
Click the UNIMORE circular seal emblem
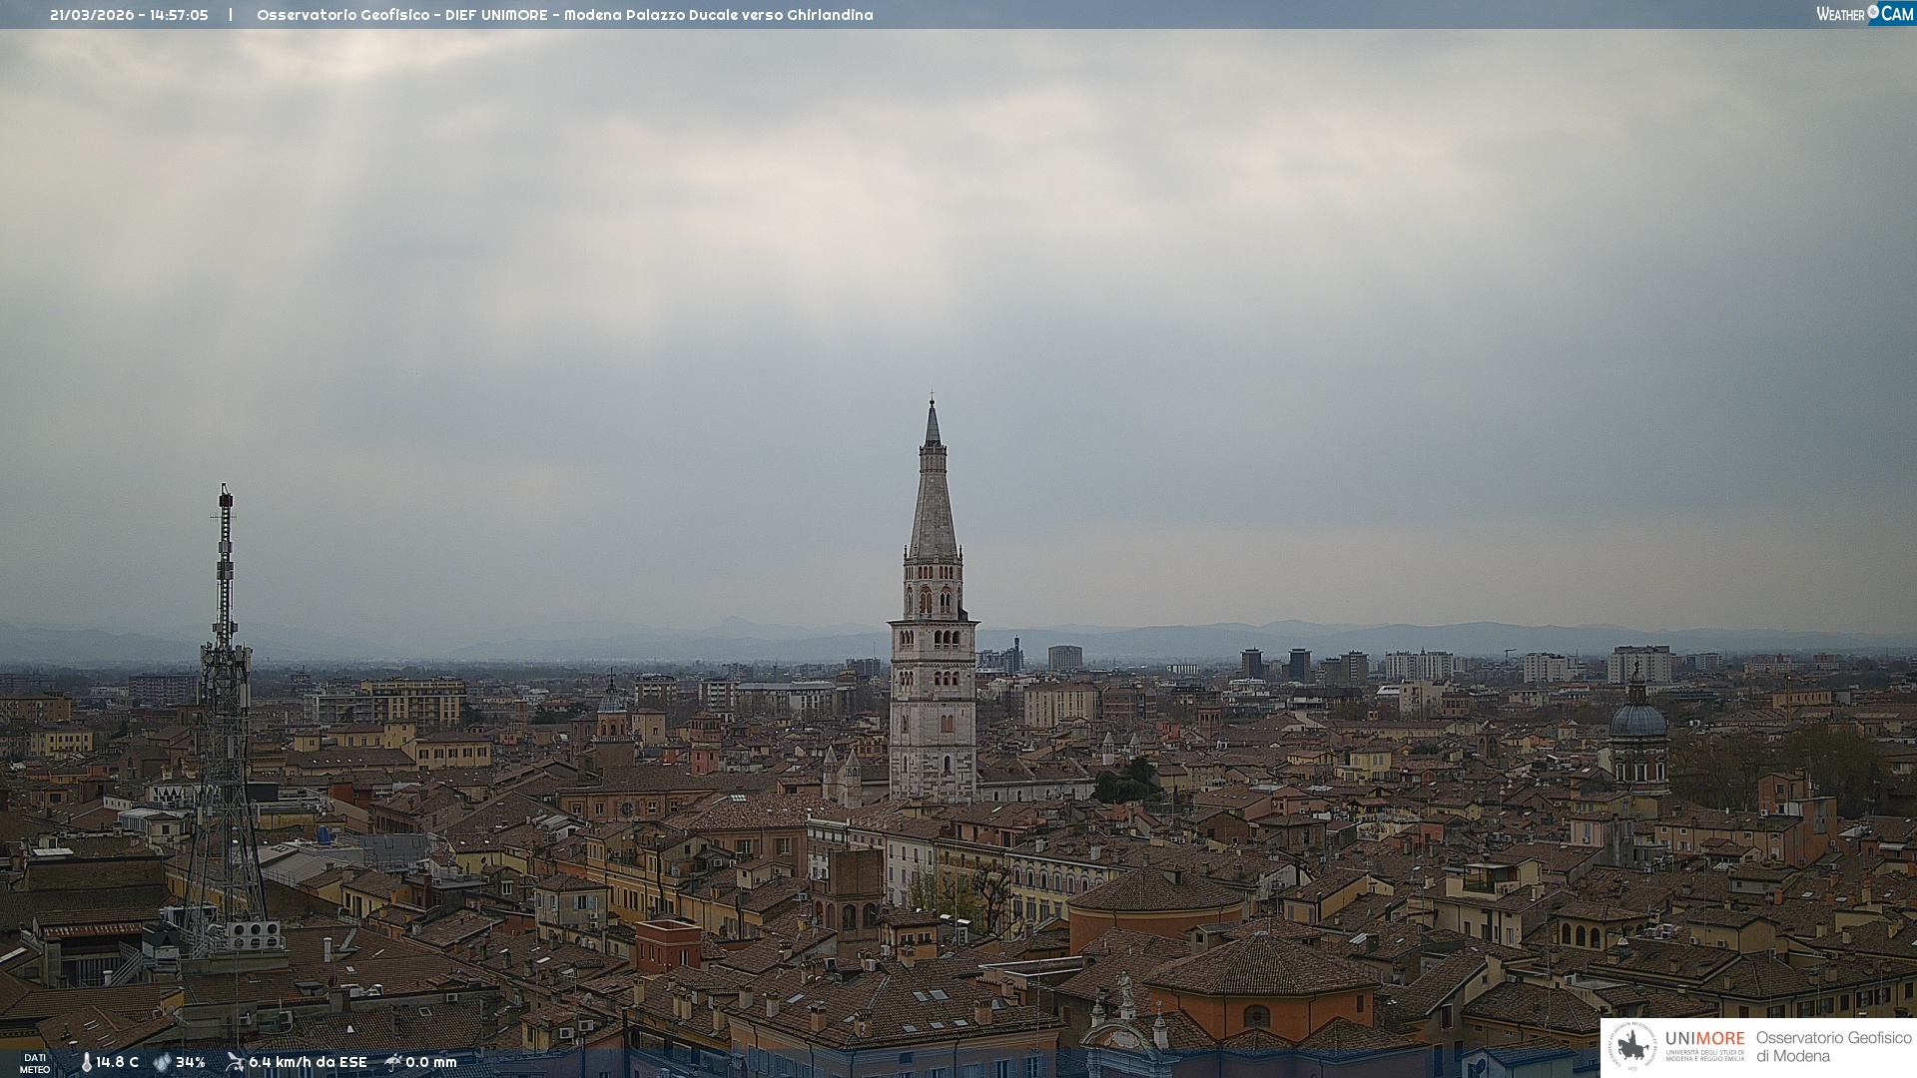[x=1632, y=1046]
